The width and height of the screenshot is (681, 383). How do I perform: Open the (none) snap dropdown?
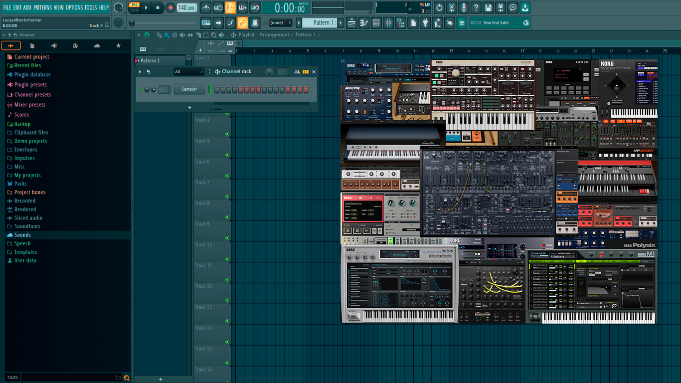(x=280, y=23)
